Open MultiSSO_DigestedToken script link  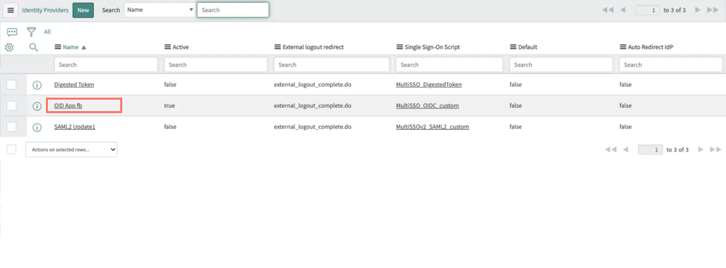click(x=429, y=85)
